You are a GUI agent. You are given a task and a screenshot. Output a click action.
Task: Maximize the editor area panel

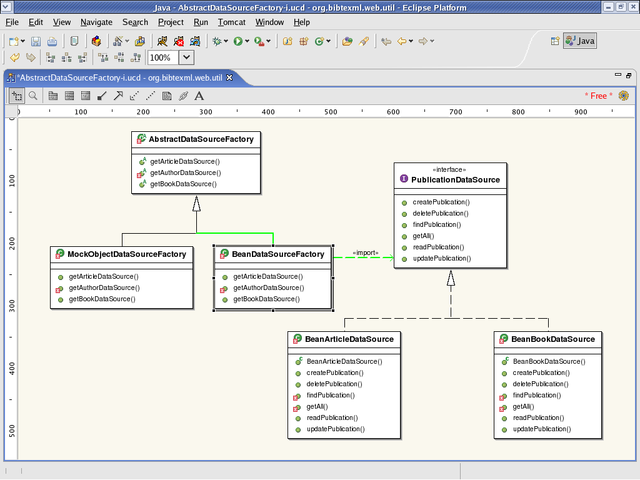[x=629, y=75]
